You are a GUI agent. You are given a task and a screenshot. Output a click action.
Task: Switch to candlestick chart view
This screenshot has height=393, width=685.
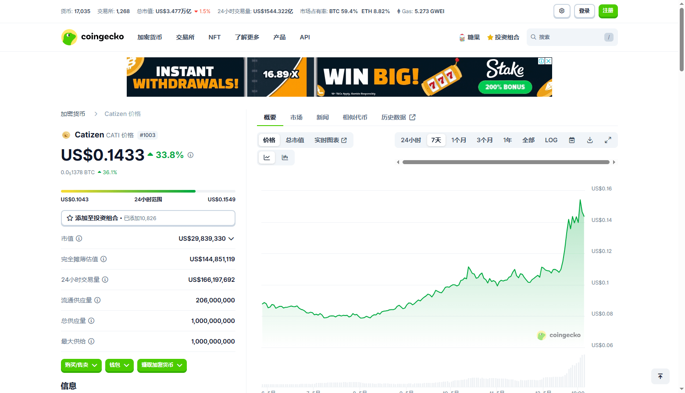click(x=285, y=158)
